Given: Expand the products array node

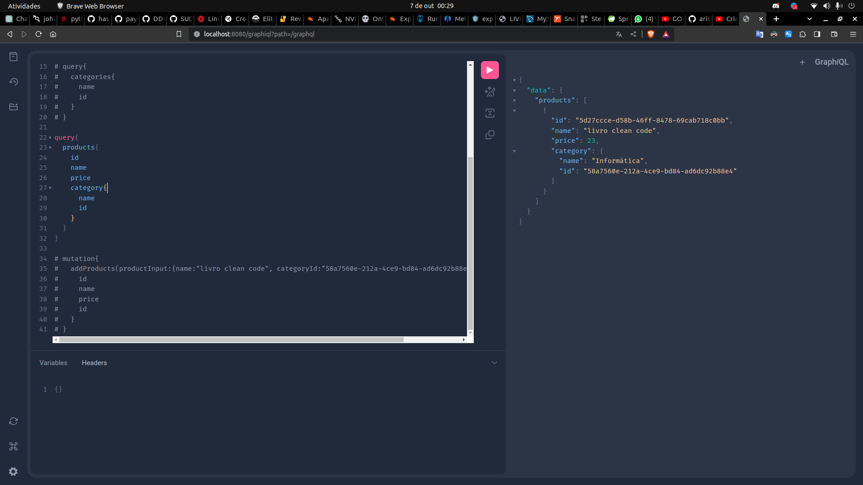Looking at the screenshot, I should pos(514,100).
